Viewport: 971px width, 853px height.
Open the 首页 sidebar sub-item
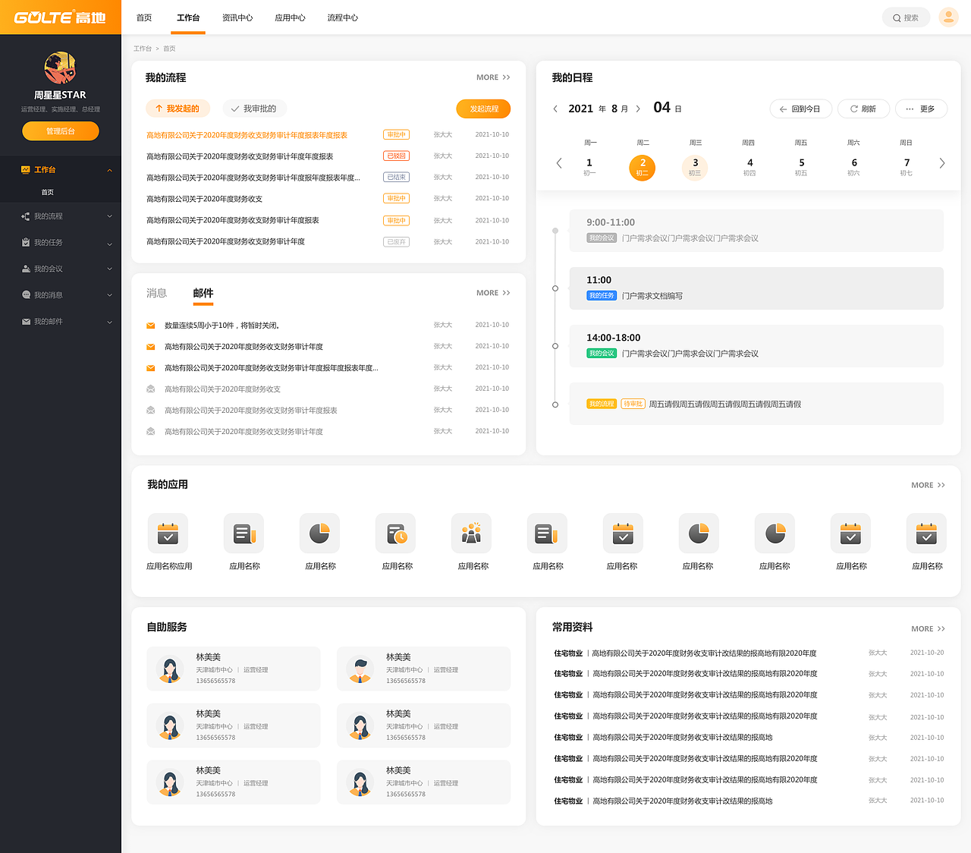coord(48,193)
